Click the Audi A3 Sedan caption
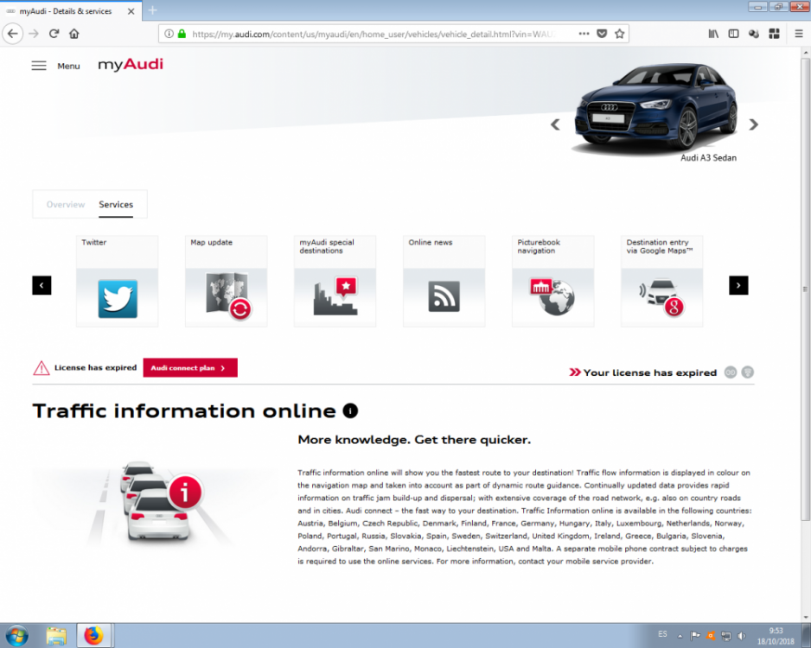The height and width of the screenshot is (648, 811). (x=708, y=158)
